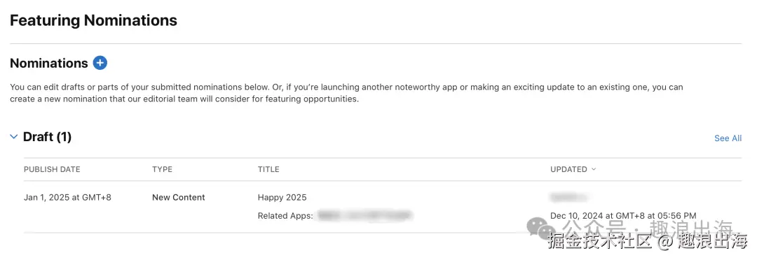Click the Nominations section heading
Screen dimensions: 757x260
click(49, 64)
